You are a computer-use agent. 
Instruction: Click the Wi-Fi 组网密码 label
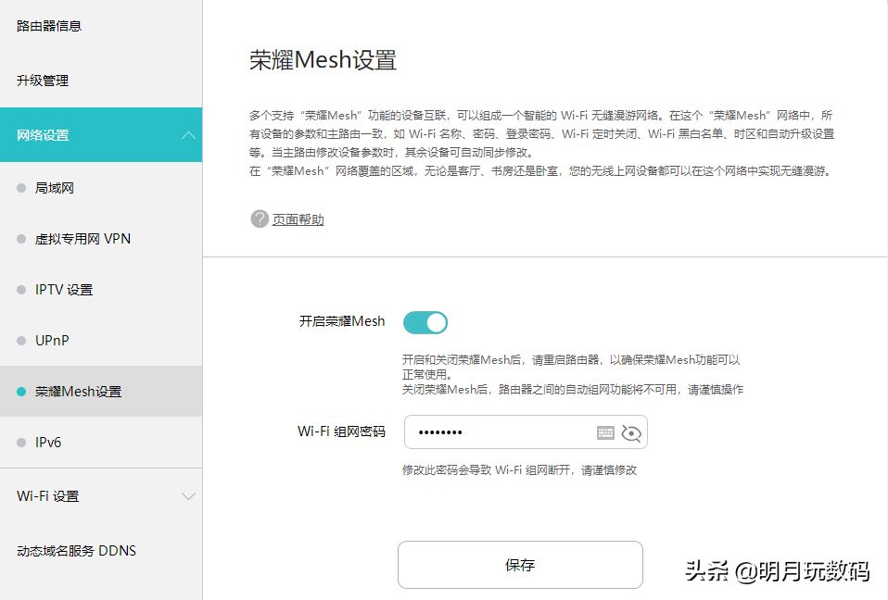341,431
